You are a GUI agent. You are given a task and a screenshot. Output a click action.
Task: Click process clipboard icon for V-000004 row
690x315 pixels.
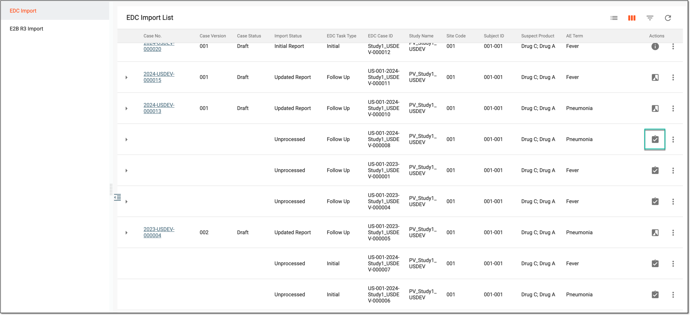[x=655, y=202]
